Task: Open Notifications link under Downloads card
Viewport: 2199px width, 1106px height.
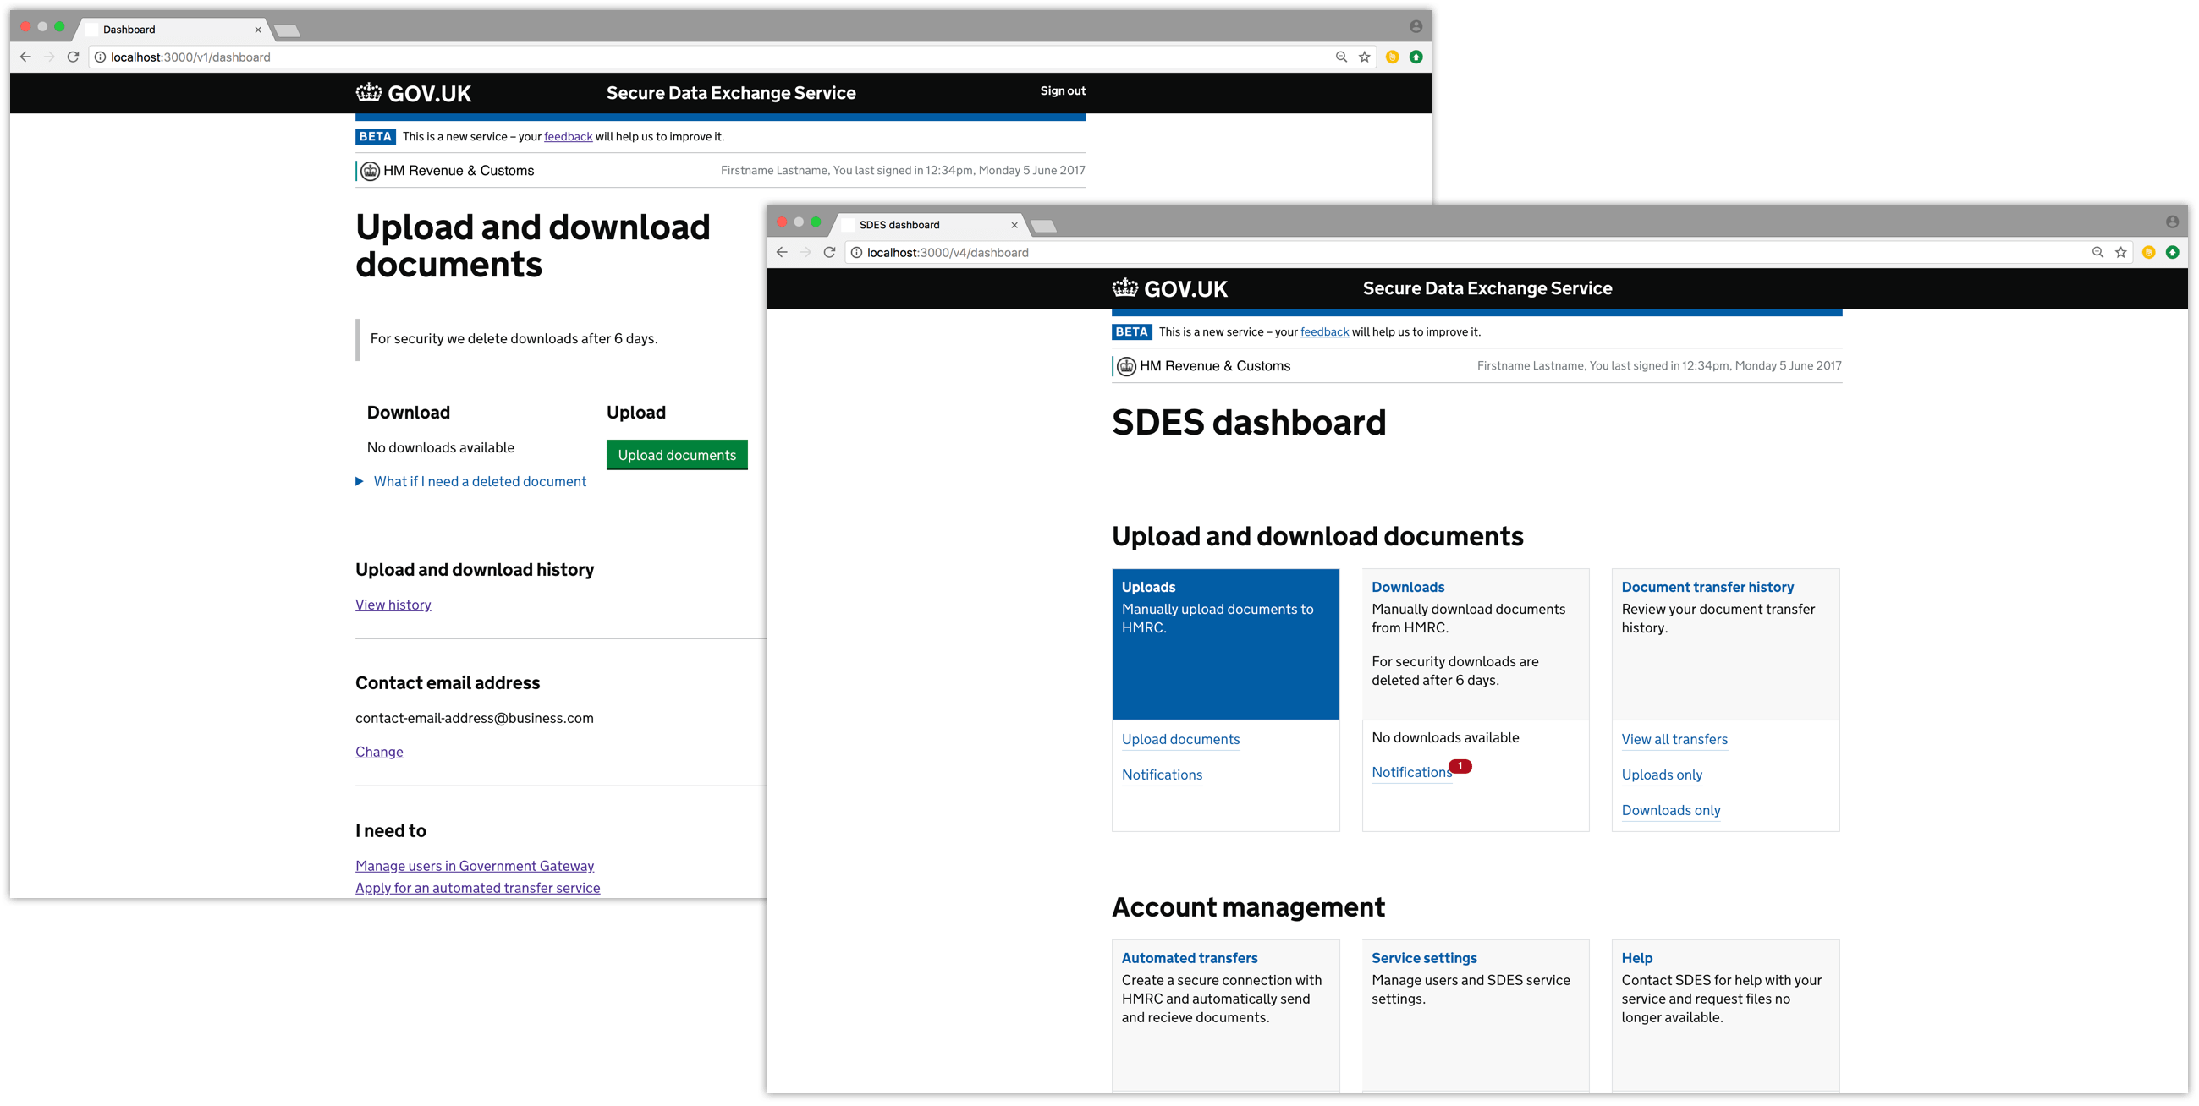Action: [x=1411, y=772]
